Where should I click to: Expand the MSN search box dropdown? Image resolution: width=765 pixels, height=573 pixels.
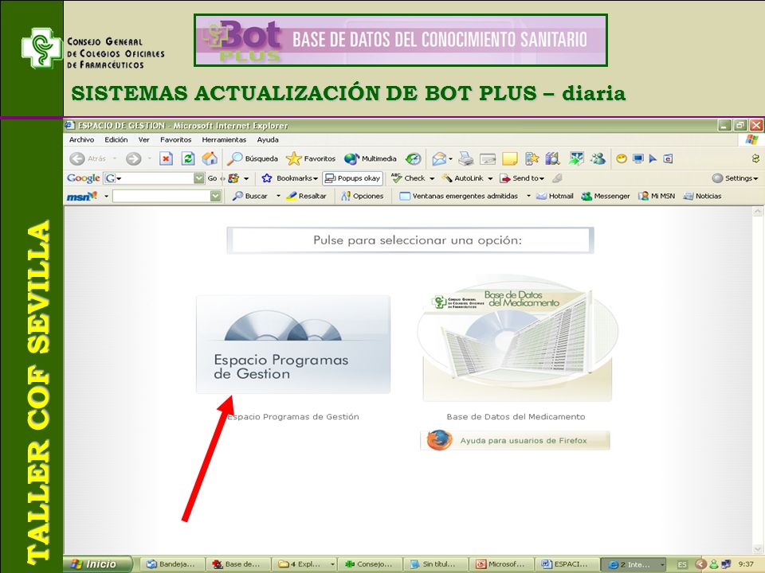[x=216, y=197]
